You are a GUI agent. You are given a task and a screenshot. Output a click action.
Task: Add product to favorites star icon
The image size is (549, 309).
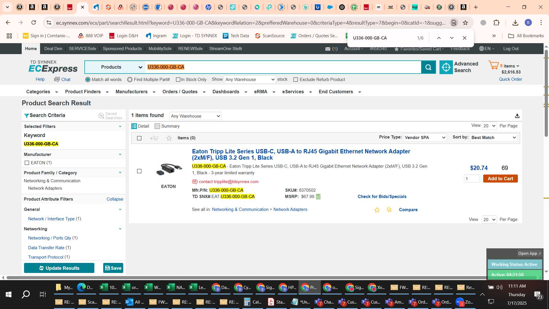click(x=377, y=210)
